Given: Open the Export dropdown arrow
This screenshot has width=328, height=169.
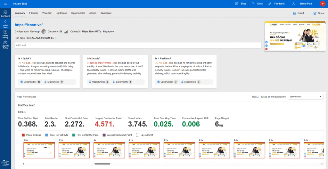Looking at the screenshot, I should tap(307, 13).
